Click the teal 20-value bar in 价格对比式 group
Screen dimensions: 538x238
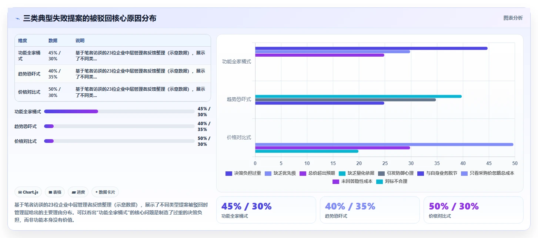coord(307,151)
